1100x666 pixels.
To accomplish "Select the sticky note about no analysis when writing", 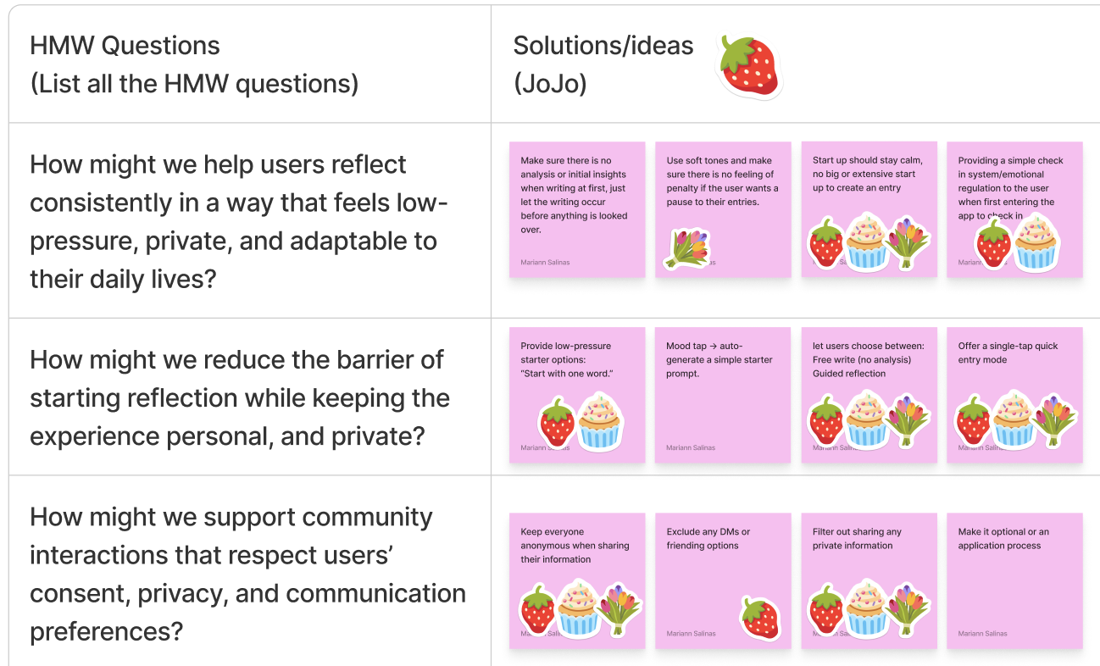I will pos(577,209).
